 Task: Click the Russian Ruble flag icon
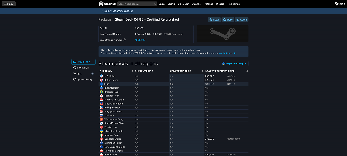pyautogui.click(x=101, y=88)
